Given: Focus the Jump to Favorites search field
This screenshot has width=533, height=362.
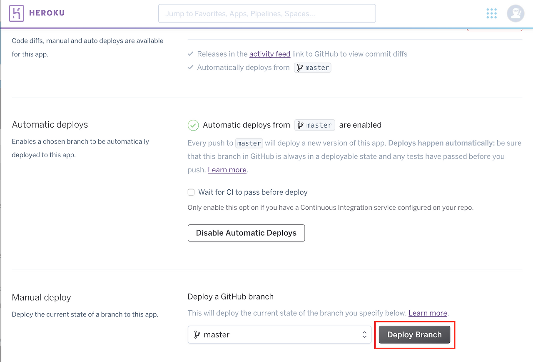Looking at the screenshot, I should pos(267,14).
